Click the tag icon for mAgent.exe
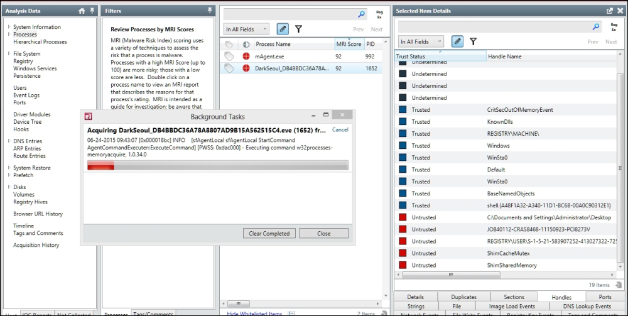The width and height of the screenshot is (628, 316). coord(229,57)
